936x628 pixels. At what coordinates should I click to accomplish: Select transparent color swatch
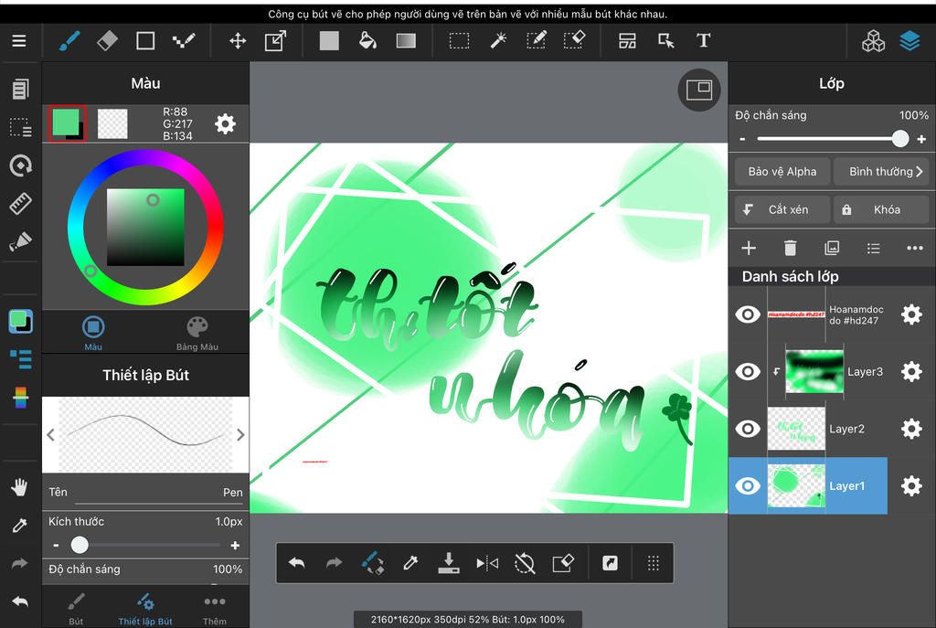(x=112, y=123)
